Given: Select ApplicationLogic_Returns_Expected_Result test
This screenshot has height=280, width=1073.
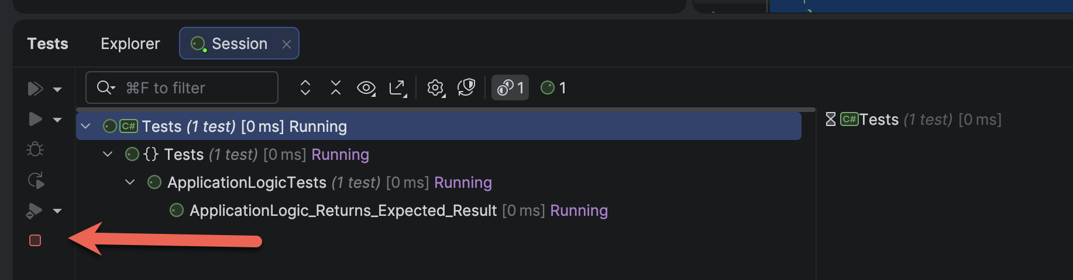Looking at the screenshot, I should [343, 211].
